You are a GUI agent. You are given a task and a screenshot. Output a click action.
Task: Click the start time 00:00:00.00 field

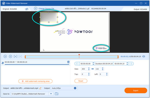[x=85, y=64]
